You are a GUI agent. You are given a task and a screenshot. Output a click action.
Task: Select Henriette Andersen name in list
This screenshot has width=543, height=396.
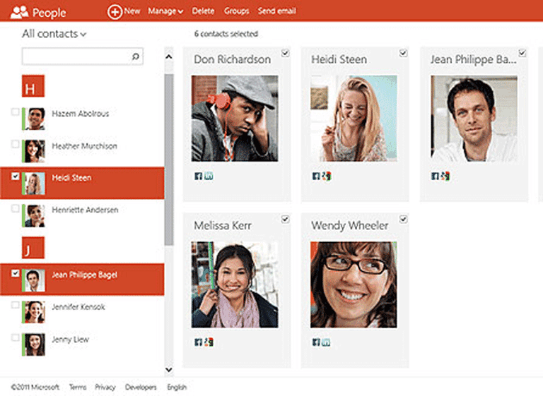coord(85,210)
